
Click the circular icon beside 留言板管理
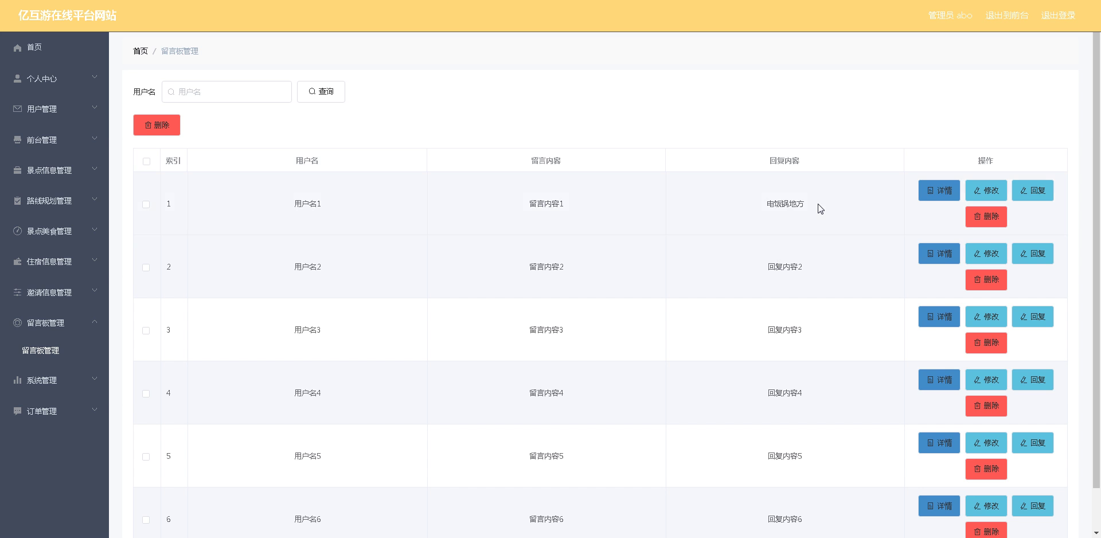pyautogui.click(x=17, y=323)
